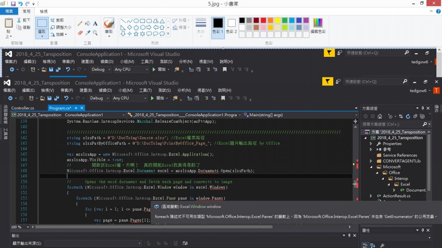Image resolution: width=442 pixels, height=248 pixels.
Task: Click the navigate back arrow in front Visual Studio
Action: 10,98
